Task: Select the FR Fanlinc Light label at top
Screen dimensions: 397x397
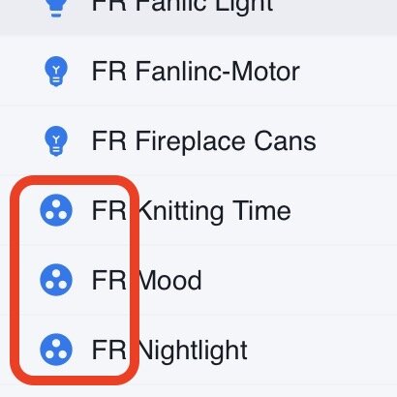Action: coord(182,7)
